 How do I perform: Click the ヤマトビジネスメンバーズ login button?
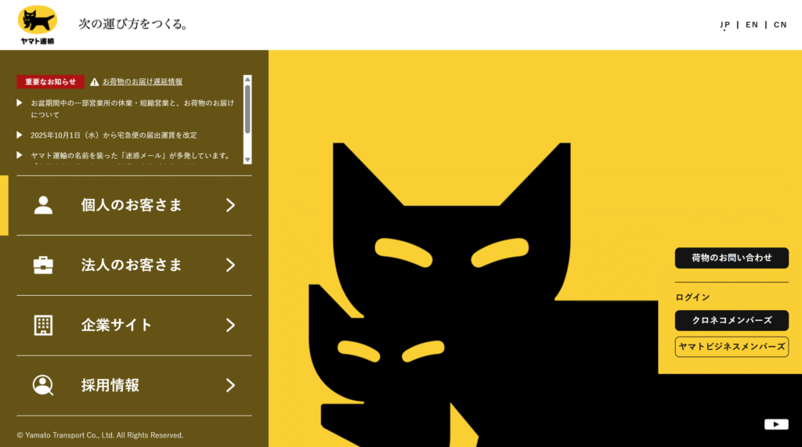pos(732,347)
